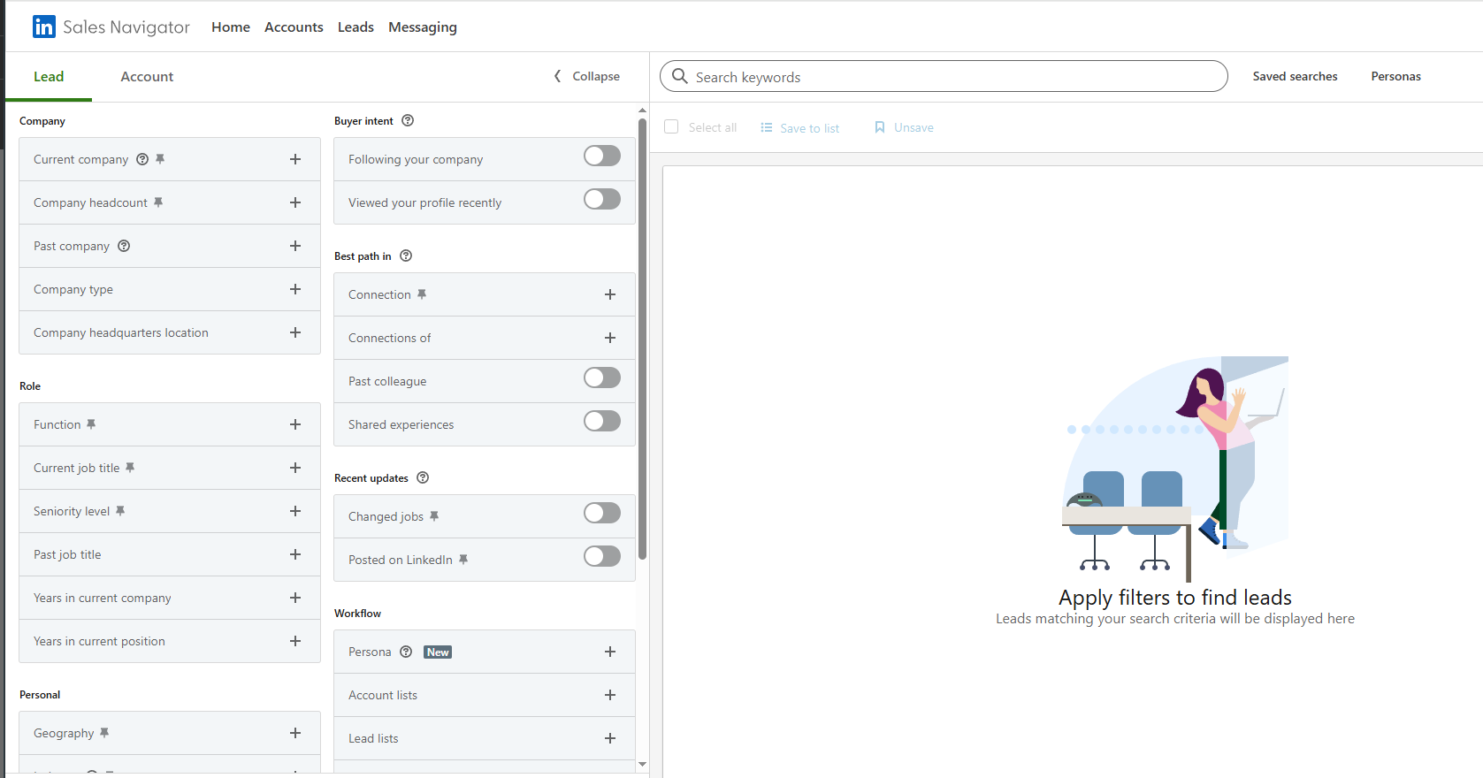Expand Company headquarters location filter
This screenshot has height=778, width=1483.
pos(295,332)
